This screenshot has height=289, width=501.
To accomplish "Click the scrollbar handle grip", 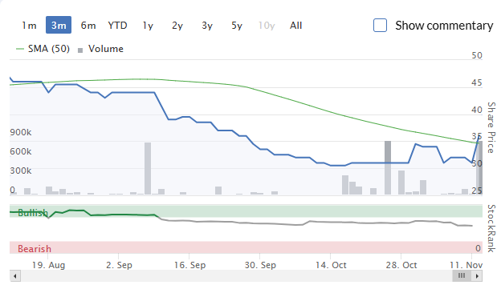I will [462, 275].
